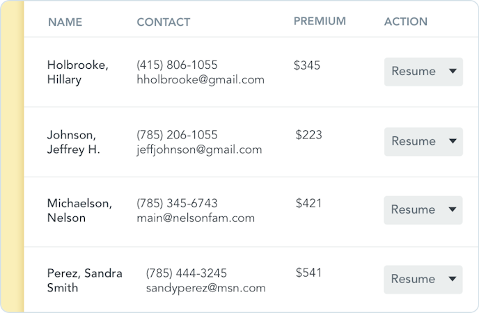Click the Action column header

tap(406, 22)
